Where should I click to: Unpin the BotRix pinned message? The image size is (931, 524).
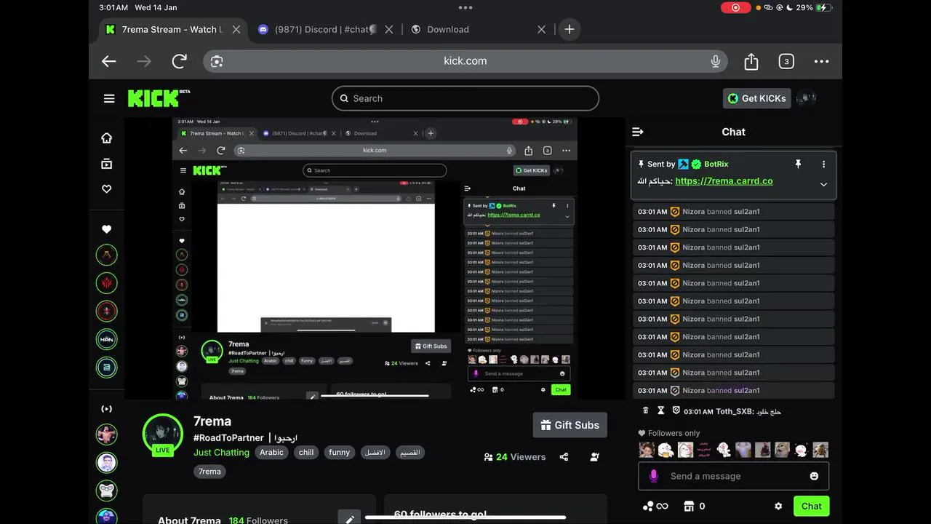point(798,164)
